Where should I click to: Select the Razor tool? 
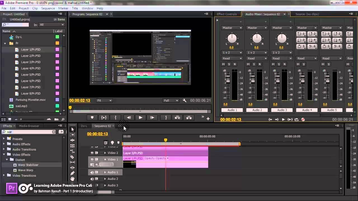pos(72,157)
